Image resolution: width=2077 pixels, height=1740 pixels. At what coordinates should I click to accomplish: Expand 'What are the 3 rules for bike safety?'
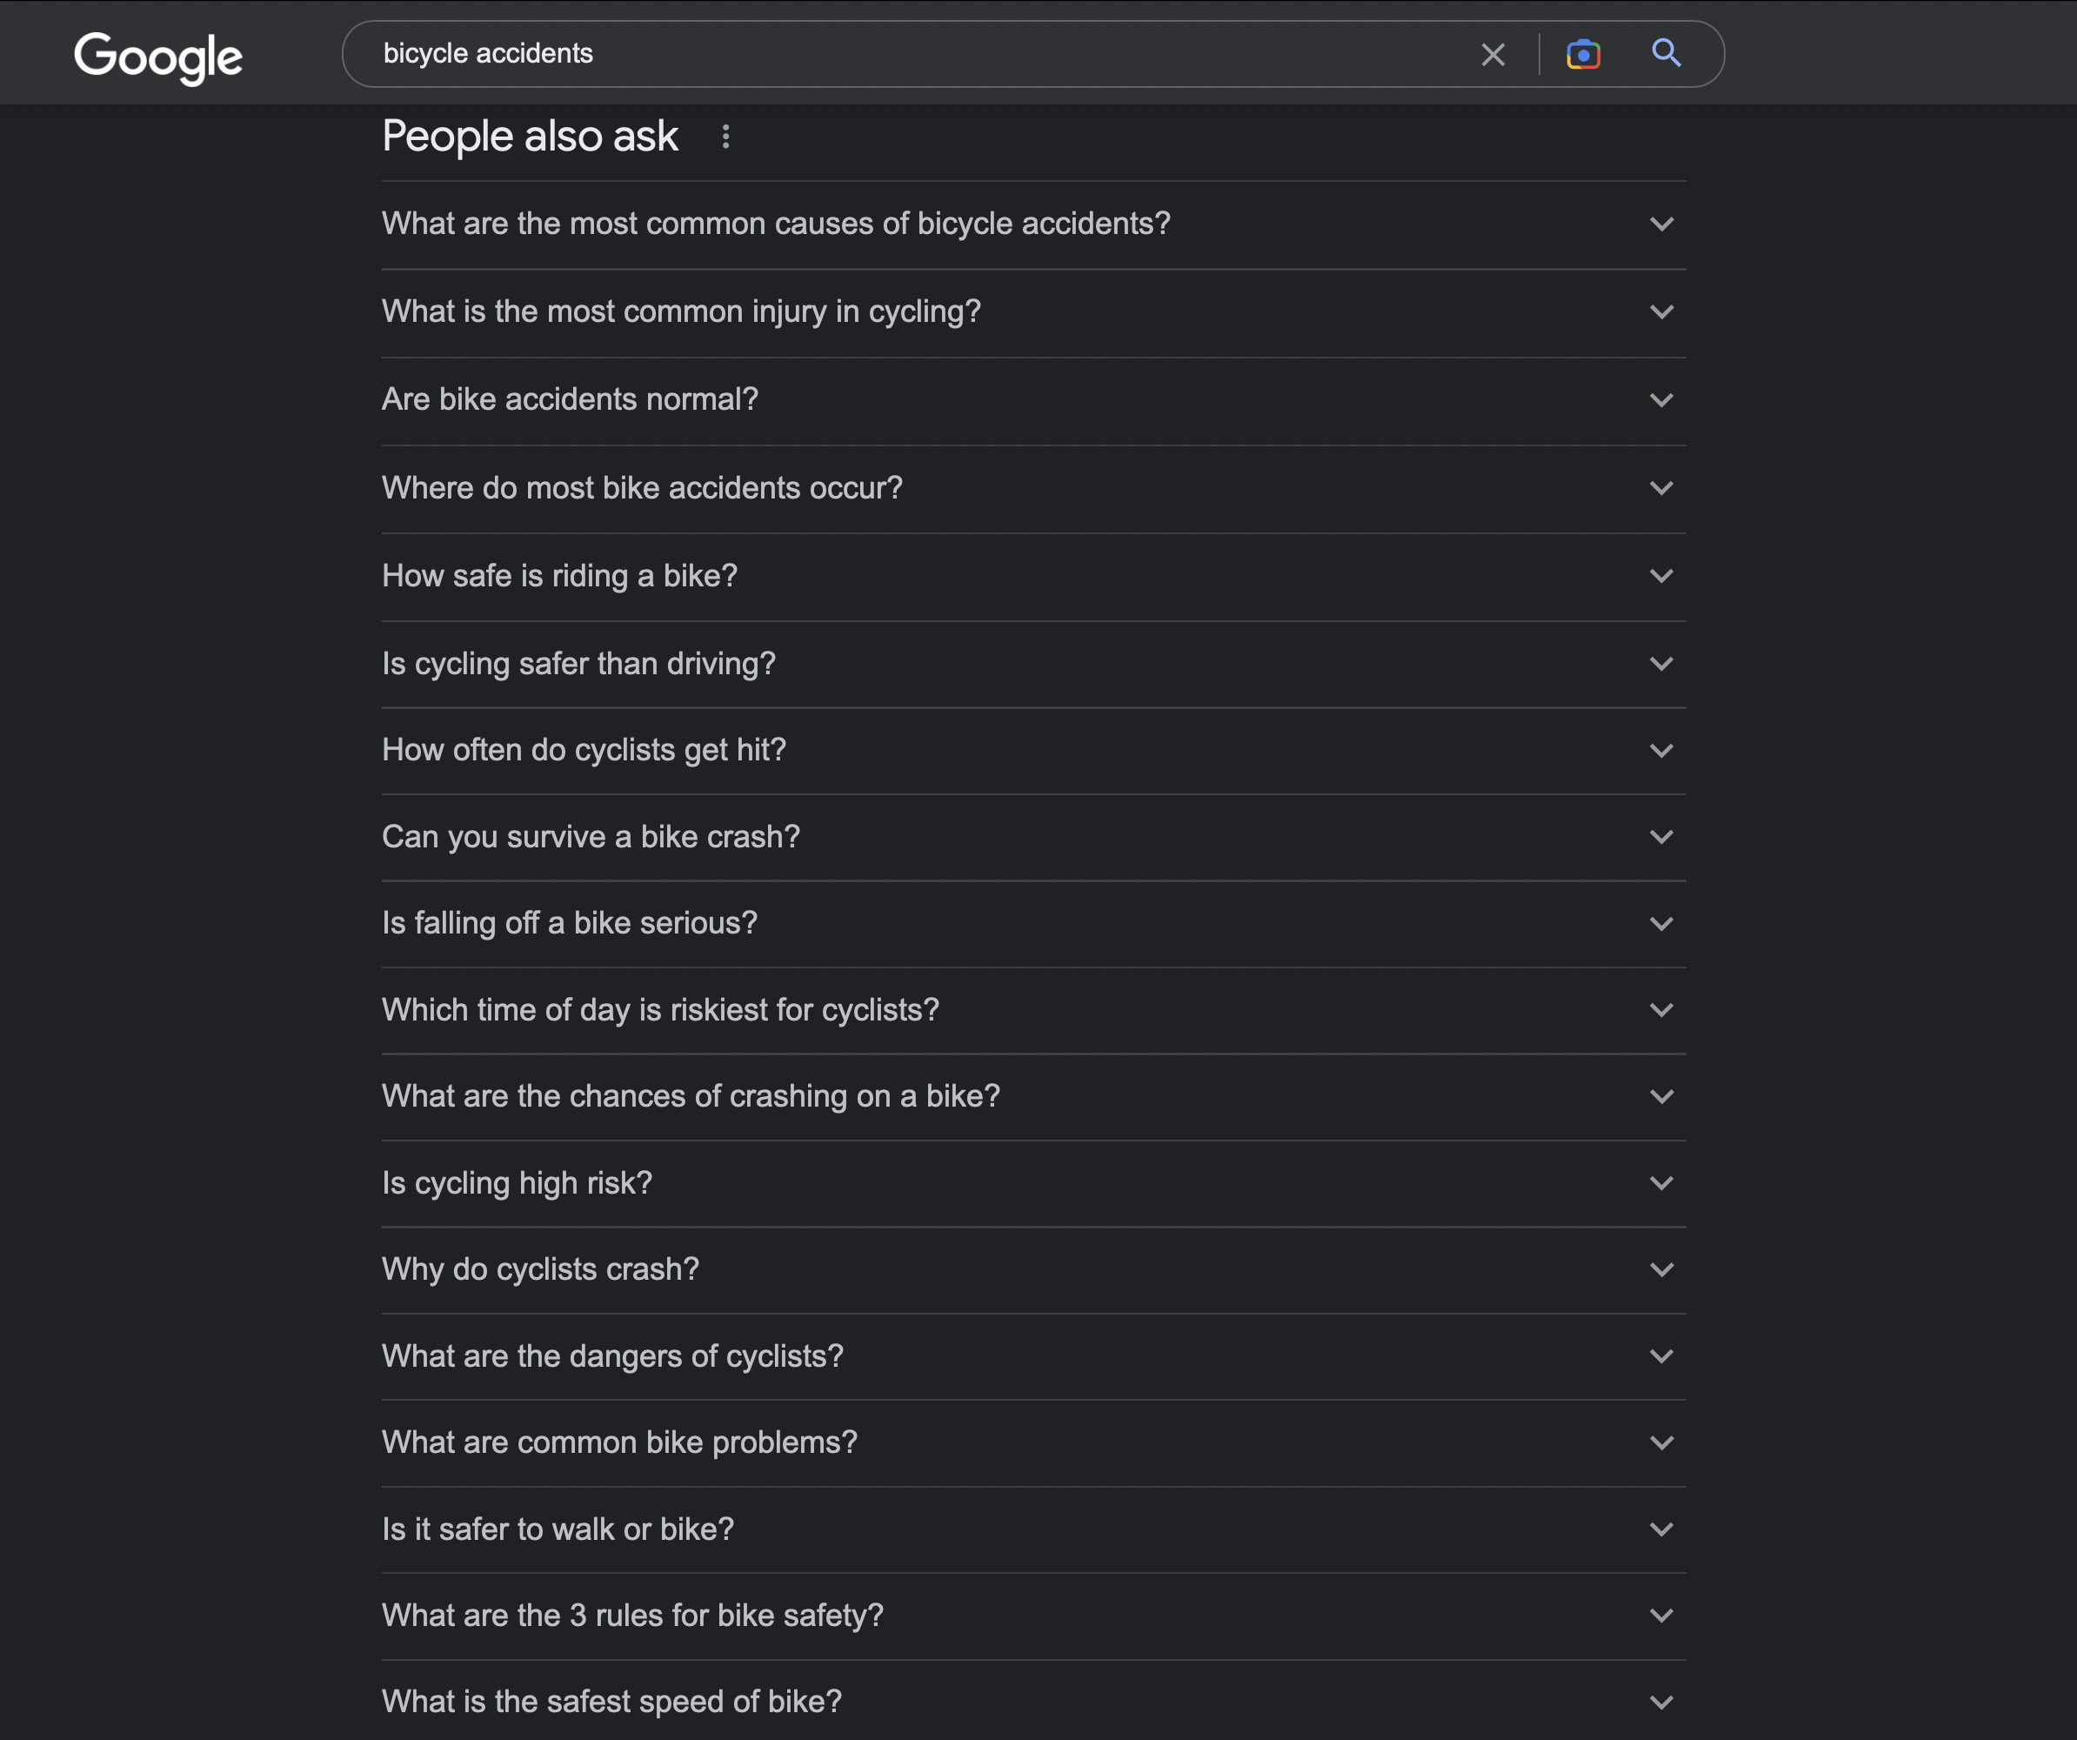tap(1033, 1616)
